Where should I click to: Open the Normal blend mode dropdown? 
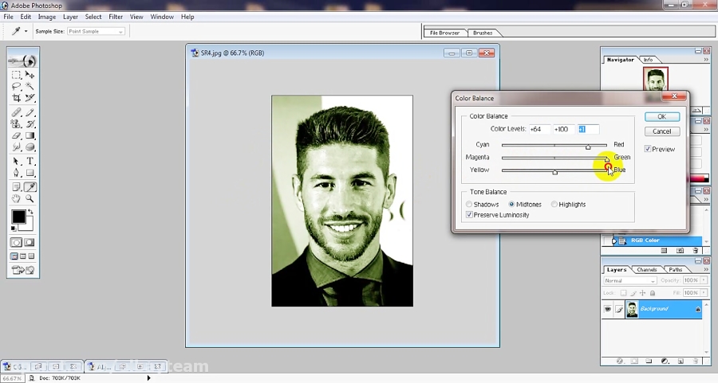[x=630, y=280]
